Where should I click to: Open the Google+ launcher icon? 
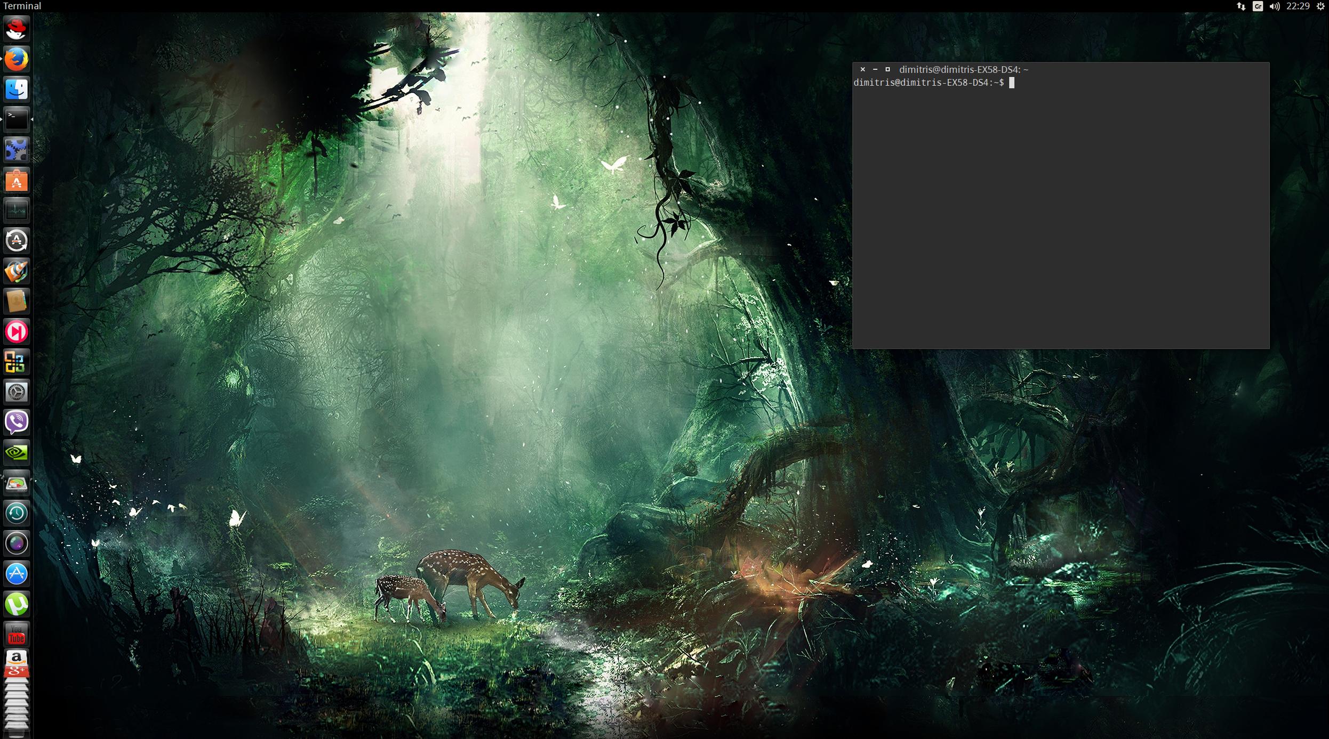(17, 672)
